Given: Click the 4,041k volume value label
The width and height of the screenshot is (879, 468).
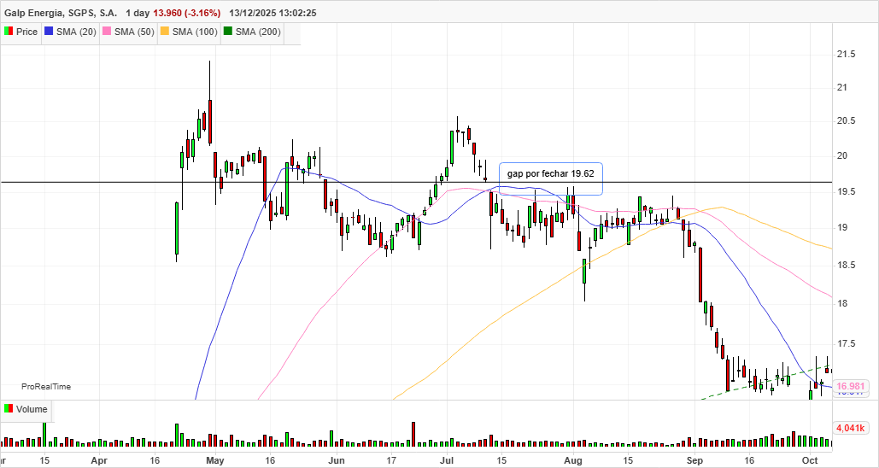Looking at the screenshot, I should pos(851,428).
